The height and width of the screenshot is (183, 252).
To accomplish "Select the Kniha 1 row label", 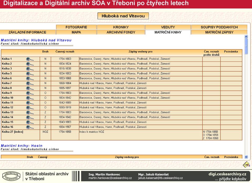I will click(7, 59).
